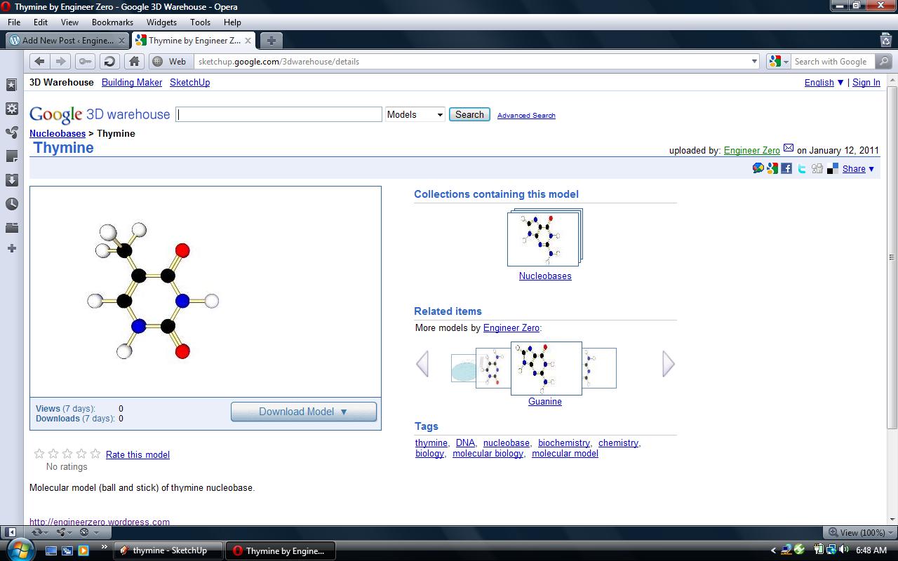The image size is (898, 561).
Task: Click the envelope icon beside Engineer Zero
Action: point(789,148)
